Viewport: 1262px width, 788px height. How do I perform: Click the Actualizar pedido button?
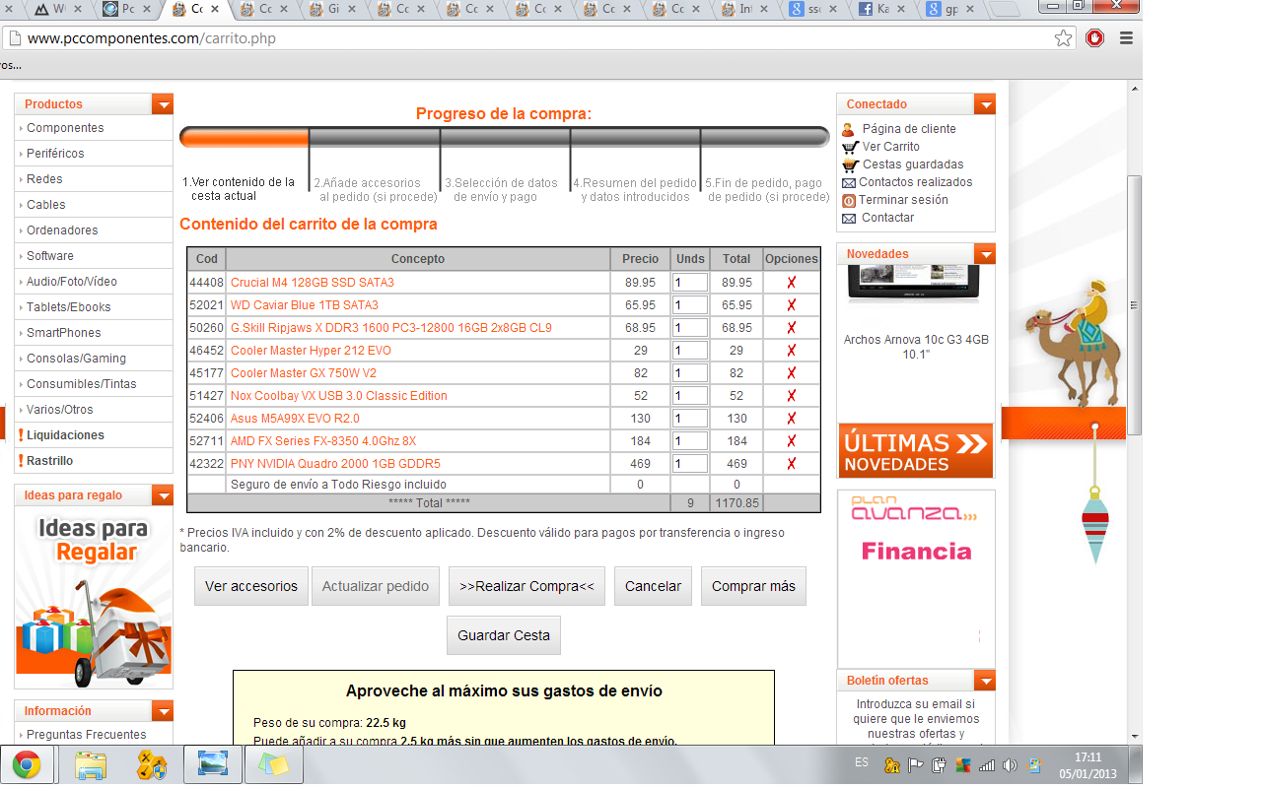376,586
